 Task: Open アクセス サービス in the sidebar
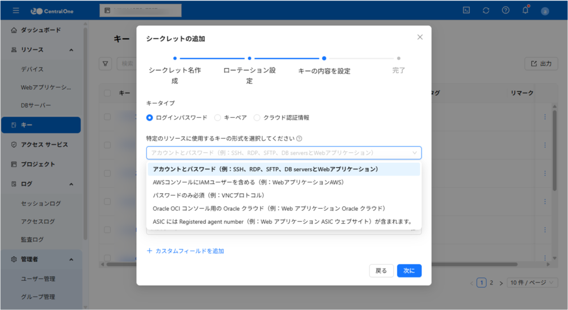(44, 144)
